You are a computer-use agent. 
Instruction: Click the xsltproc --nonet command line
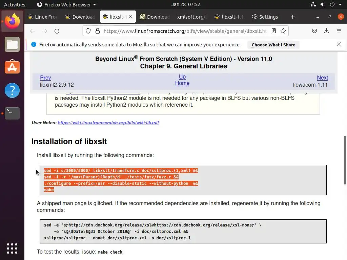tap(117, 238)
